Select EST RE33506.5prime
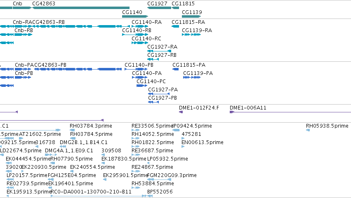Image resolution: width=351 pixels, height=198 pixels. pos(136,130)
